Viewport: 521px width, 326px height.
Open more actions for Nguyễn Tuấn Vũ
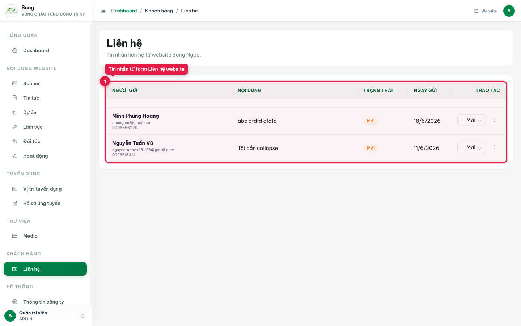pos(494,147)
